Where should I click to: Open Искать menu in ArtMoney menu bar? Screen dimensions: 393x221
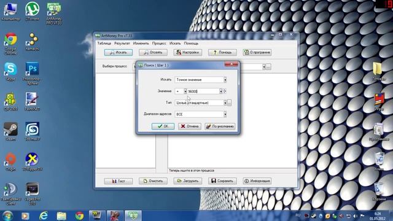click(x=175, y=44)
